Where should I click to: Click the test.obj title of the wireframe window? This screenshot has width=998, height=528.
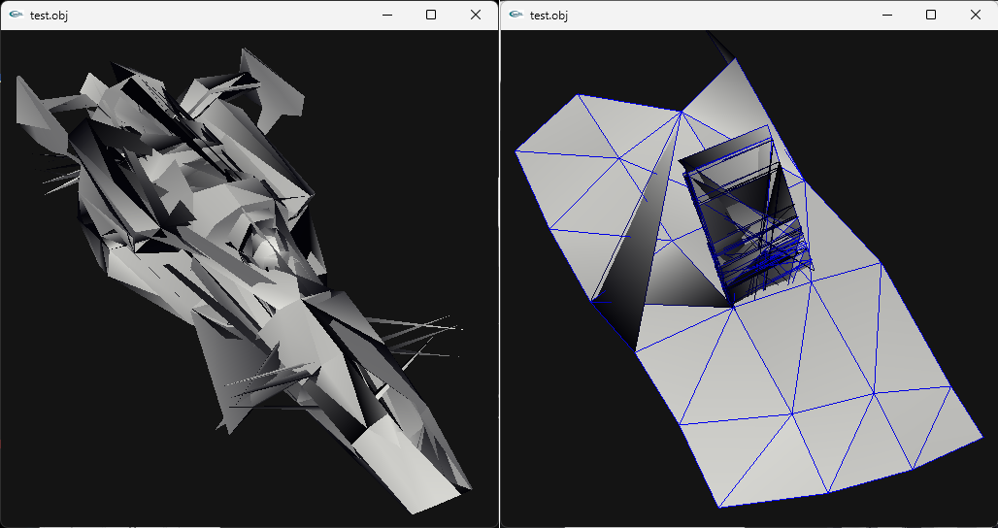(x=549, y=15)
